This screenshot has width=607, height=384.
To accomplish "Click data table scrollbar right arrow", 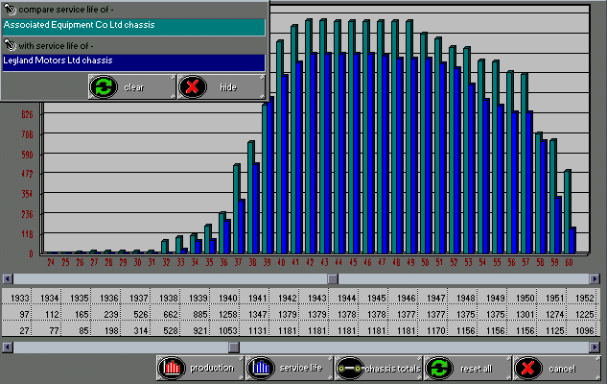I will [x=595, y=348].
